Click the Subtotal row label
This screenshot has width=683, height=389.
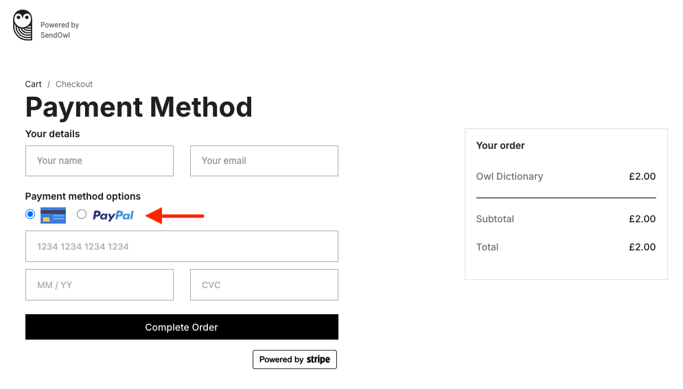495,219
